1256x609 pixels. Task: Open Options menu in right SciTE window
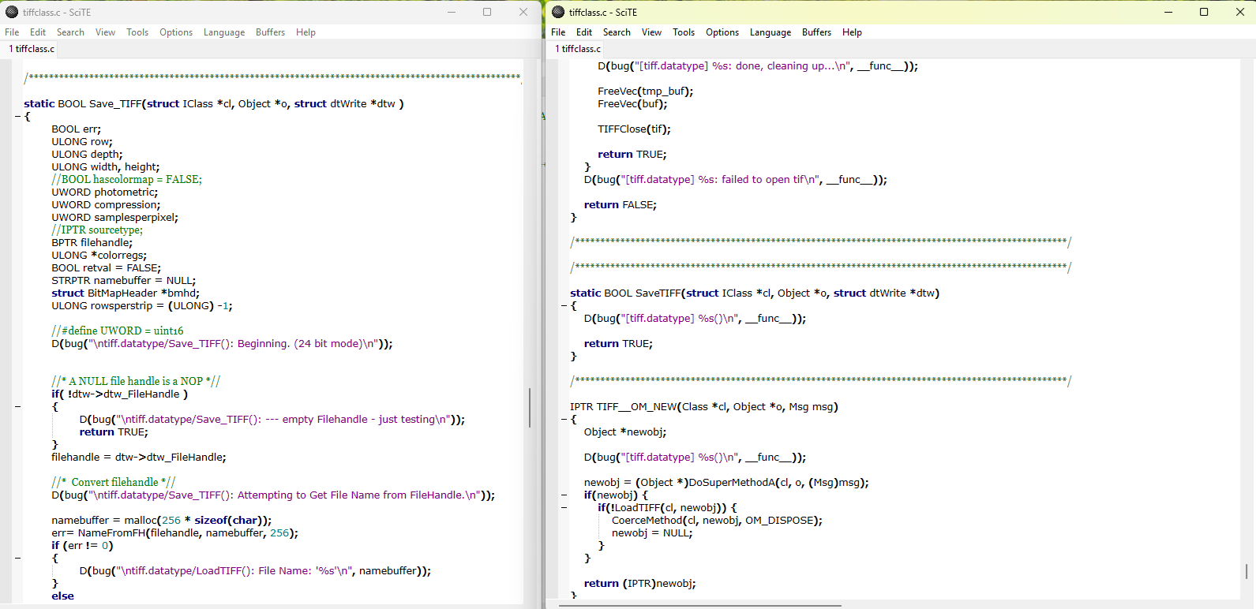722,32
